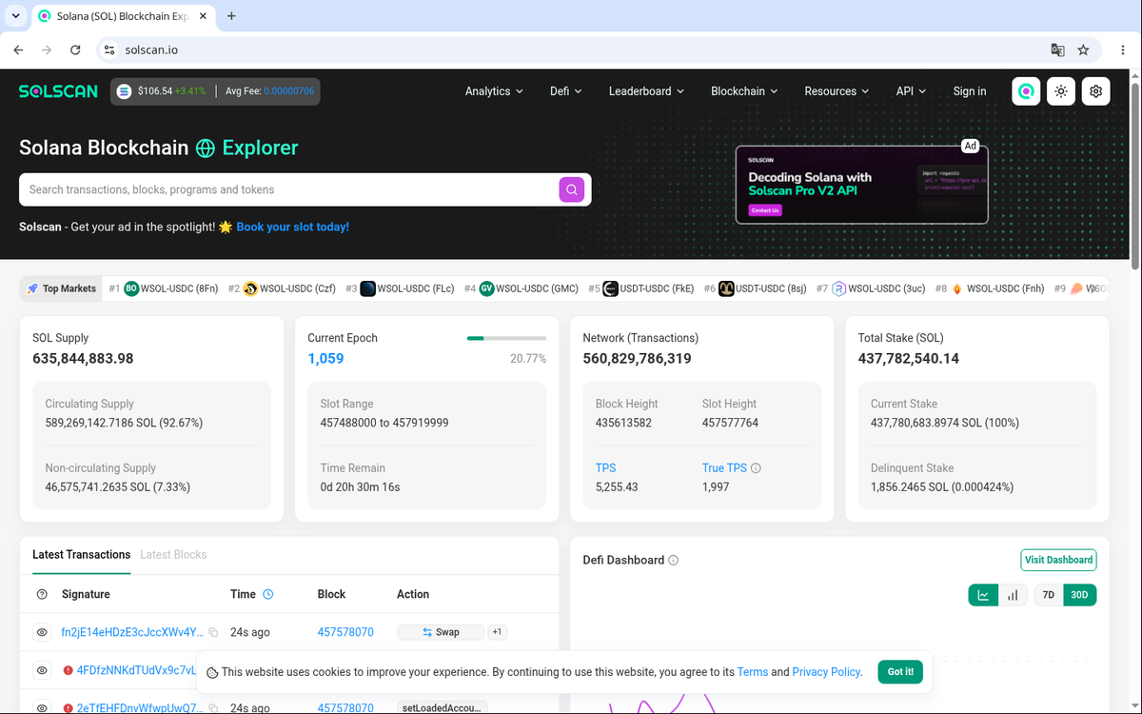This screenshot has width=1142, height=714.
Task: Click the Solscan logo icon beside Sign in
Action: coord(1026,91)
